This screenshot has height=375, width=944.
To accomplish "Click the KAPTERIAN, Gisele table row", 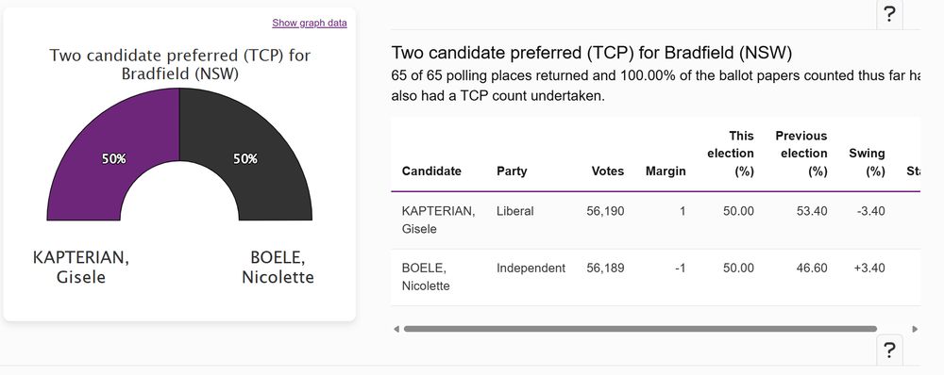I will [656, 220].
